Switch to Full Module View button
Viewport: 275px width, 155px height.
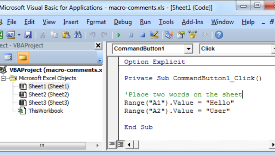(x=120, y=145)
